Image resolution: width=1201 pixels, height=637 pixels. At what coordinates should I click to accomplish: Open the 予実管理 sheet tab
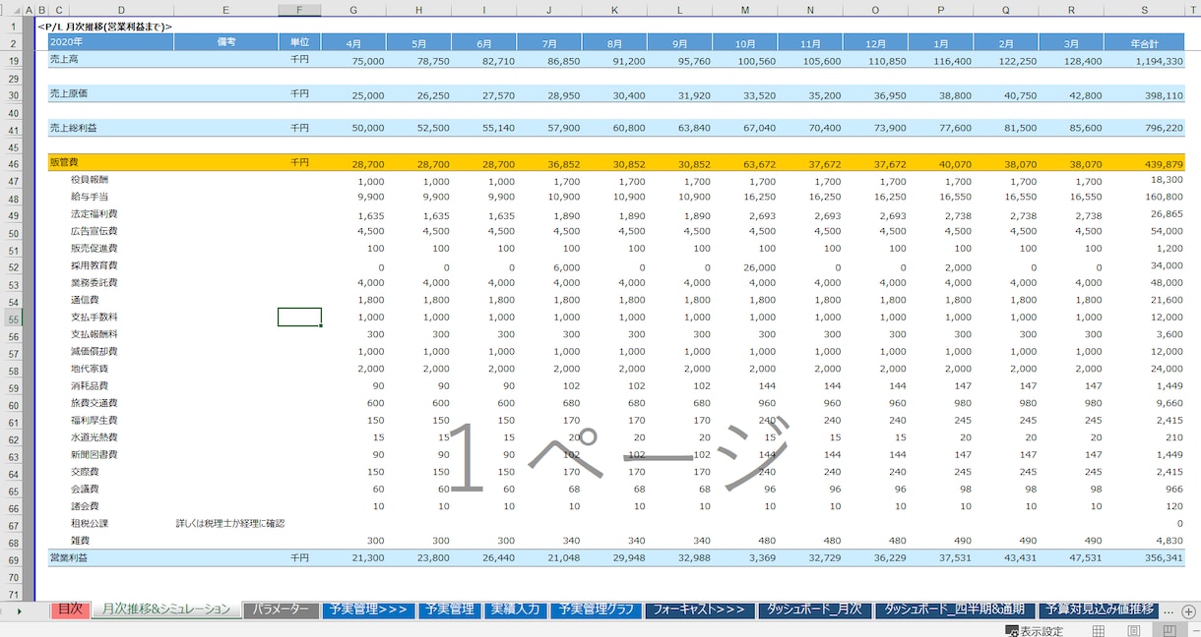tap(449, 610)
